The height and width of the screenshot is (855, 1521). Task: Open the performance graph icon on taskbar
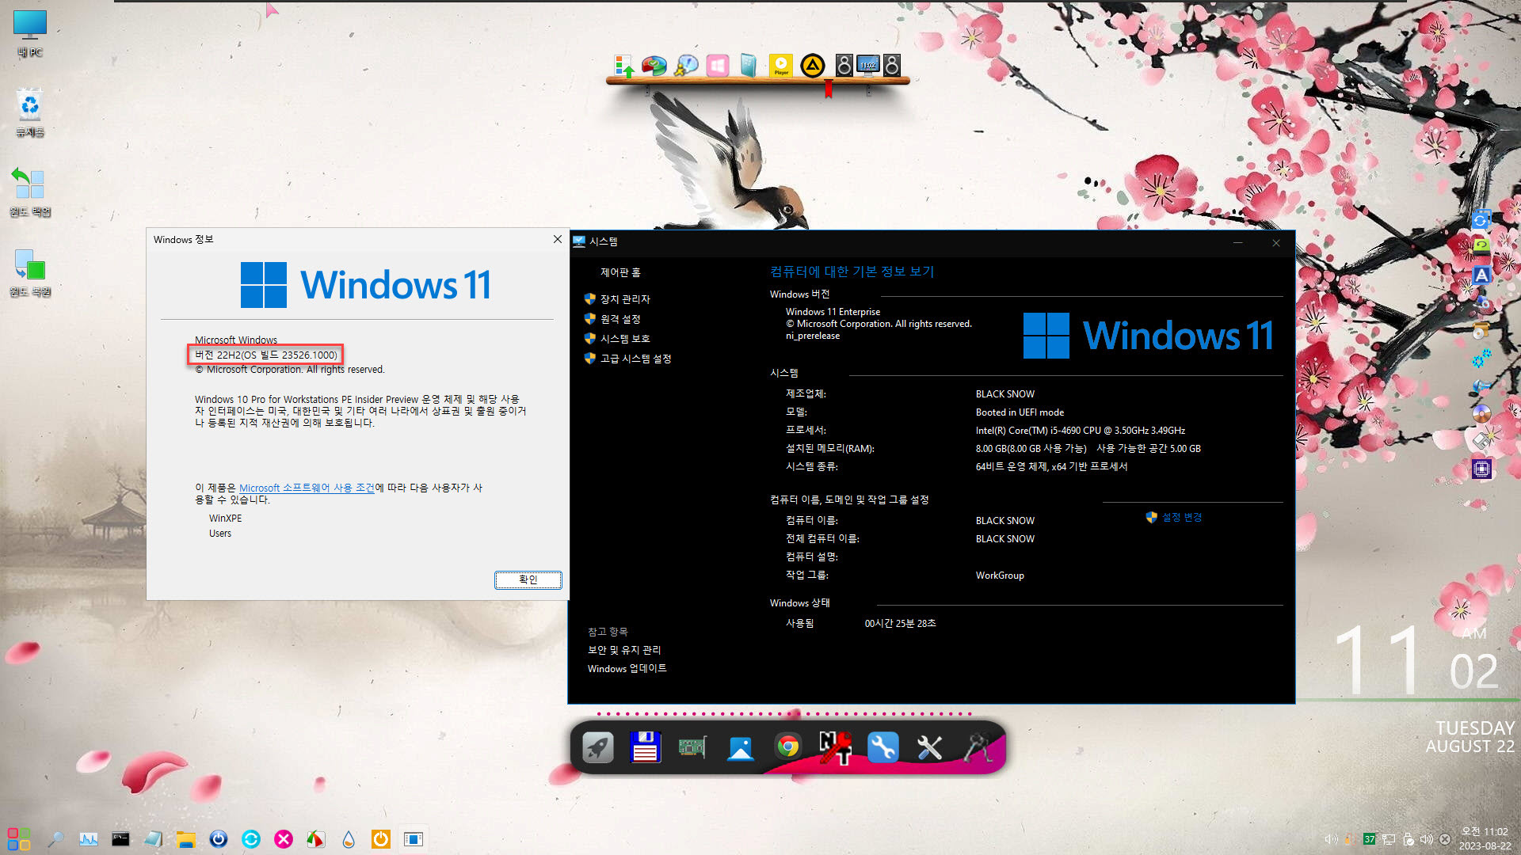(89, 839)
